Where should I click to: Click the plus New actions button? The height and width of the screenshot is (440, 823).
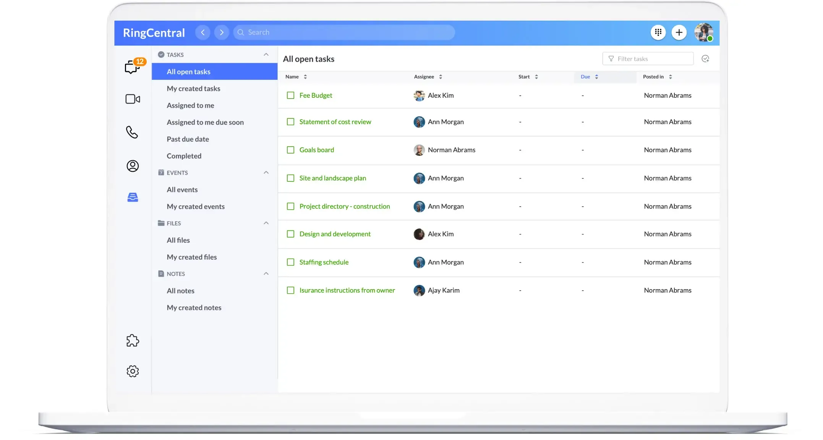coord(679,32)
